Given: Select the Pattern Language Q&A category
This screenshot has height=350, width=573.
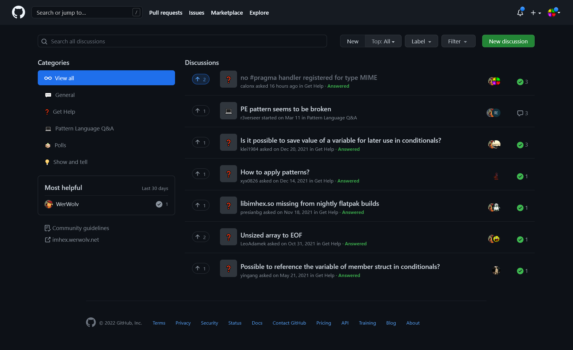Looking at the screenshot, I should click(106, 128).
